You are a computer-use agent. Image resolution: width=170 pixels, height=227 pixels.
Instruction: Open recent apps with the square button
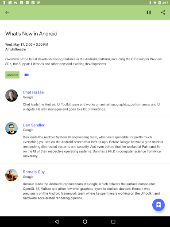click(113, 222)
